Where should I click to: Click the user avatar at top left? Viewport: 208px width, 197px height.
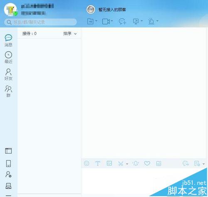[10, 10]
